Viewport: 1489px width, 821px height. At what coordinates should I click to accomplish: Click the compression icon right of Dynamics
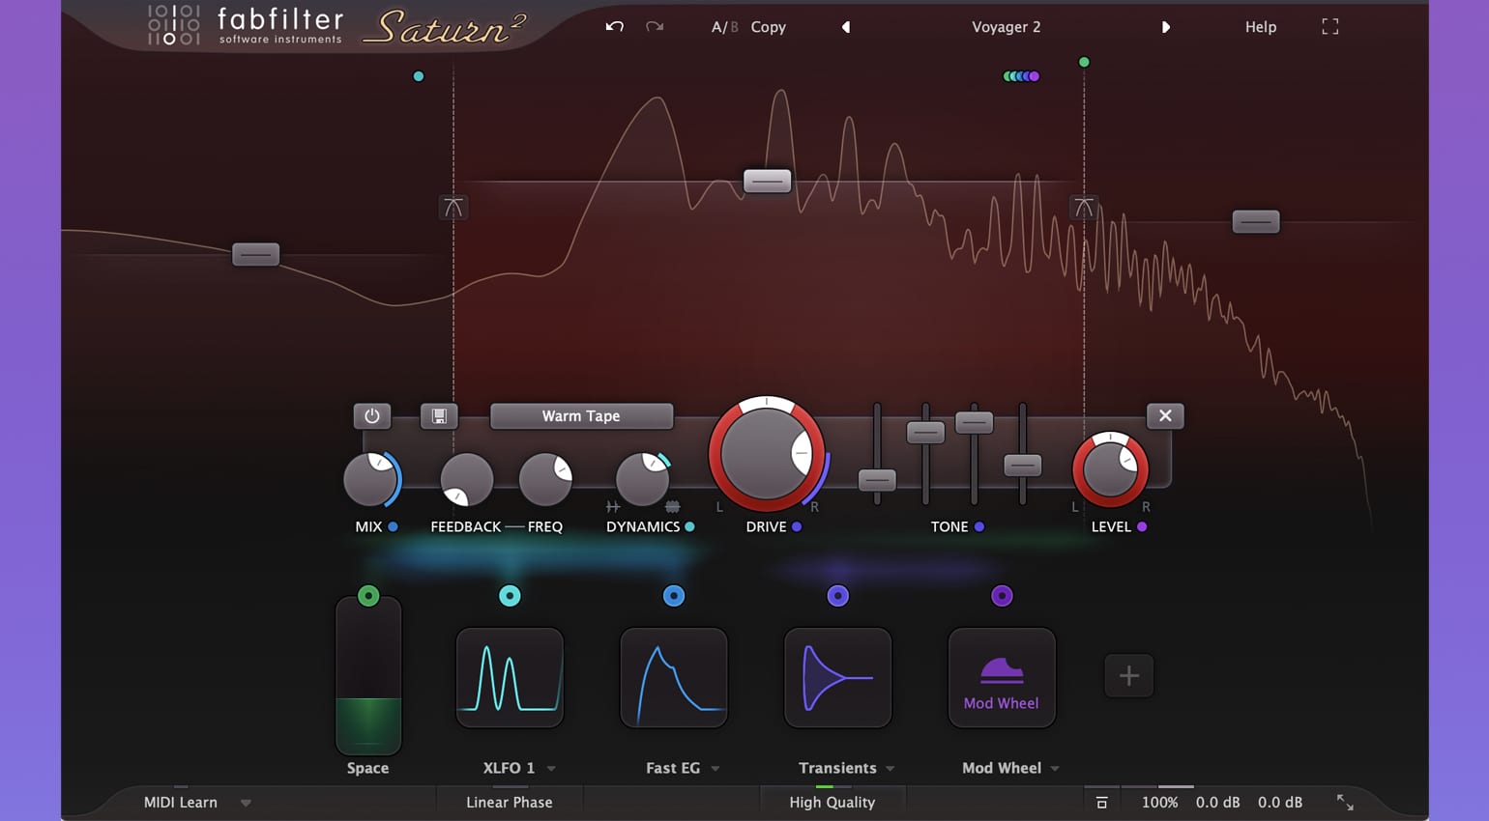(673, 506)
